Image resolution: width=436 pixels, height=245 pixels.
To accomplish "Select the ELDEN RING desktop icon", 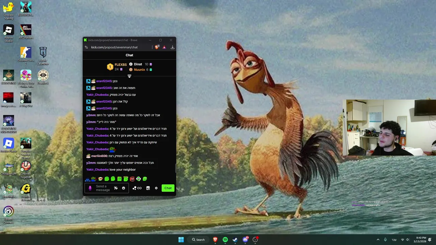I will point(9,77).
